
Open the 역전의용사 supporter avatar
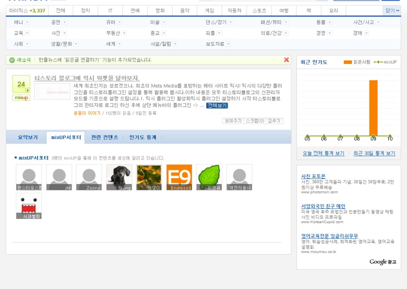click(x=239, y=177)
